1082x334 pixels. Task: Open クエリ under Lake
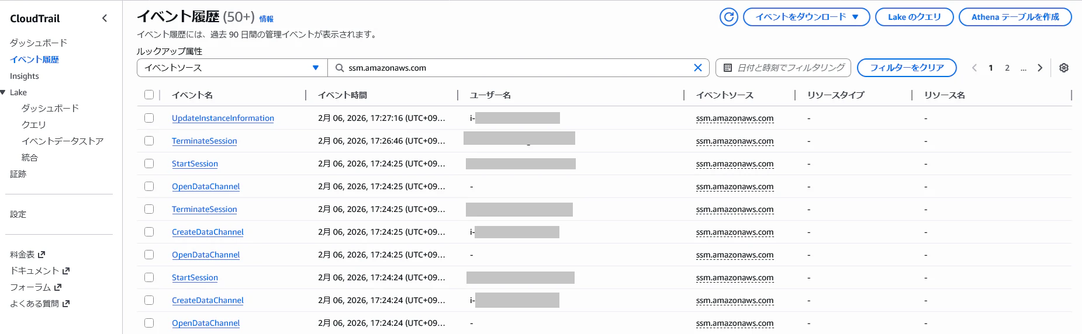[x=33, y=124]
